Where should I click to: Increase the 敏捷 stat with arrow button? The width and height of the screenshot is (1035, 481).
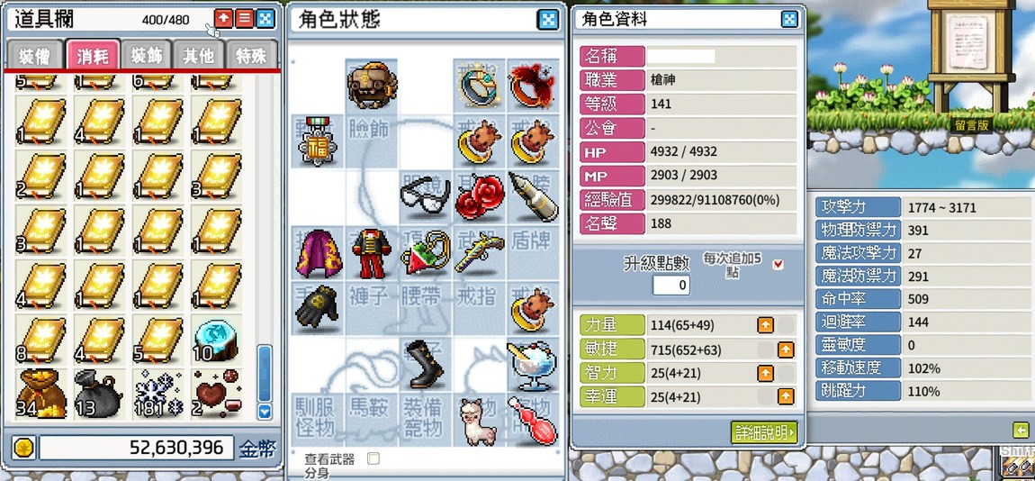(786, 349)
